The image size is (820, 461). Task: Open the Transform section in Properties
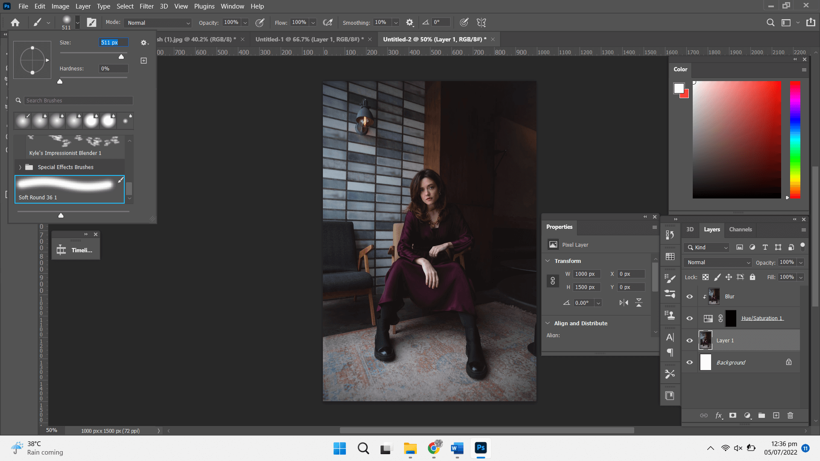pyautogui.click(x=567, y=261)
